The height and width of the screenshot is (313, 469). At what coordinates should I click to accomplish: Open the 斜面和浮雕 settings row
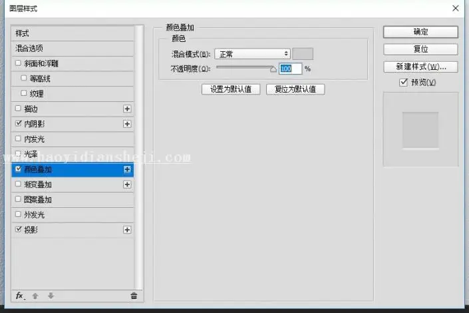[73, 63]
